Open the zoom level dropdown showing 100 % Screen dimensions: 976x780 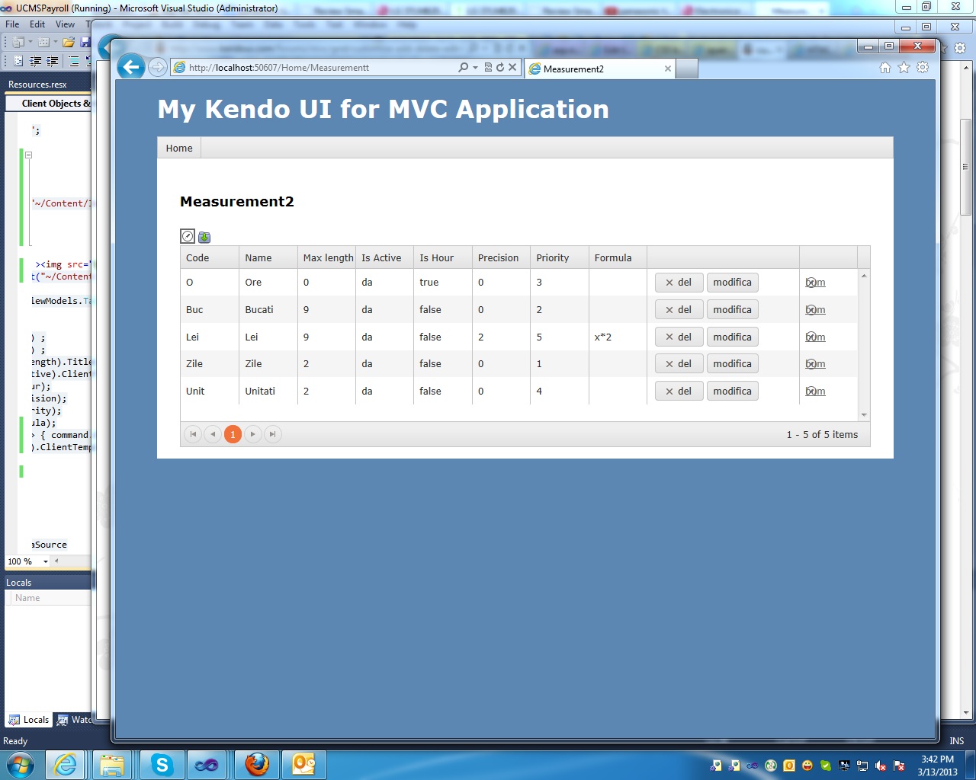tap(46, 561)
